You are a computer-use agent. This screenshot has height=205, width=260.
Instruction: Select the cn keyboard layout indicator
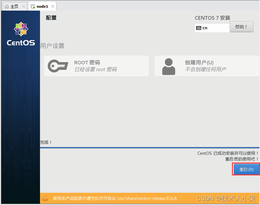pos(212,28)
